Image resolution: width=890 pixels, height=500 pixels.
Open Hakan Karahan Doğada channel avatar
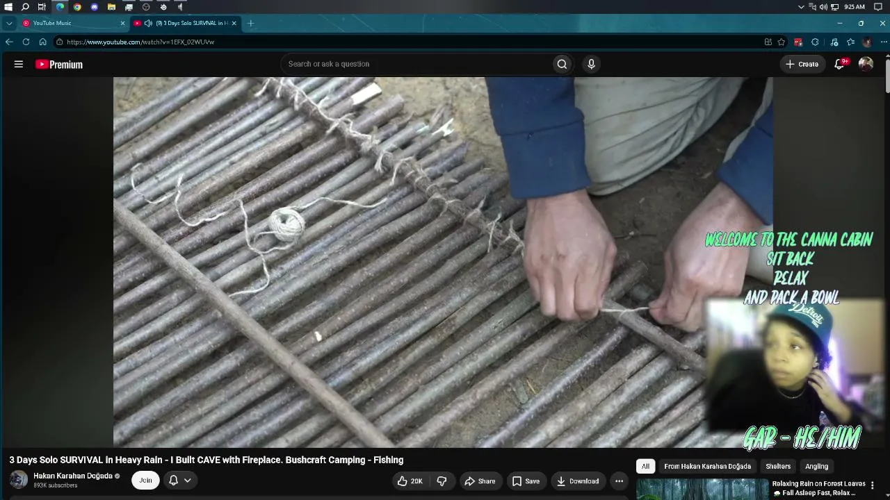point(19,480)
